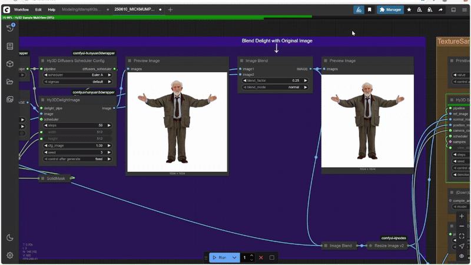Screen dimensions: 471x265
Task: Fit view using the frame canvas icon
Action: pos(462,236)
